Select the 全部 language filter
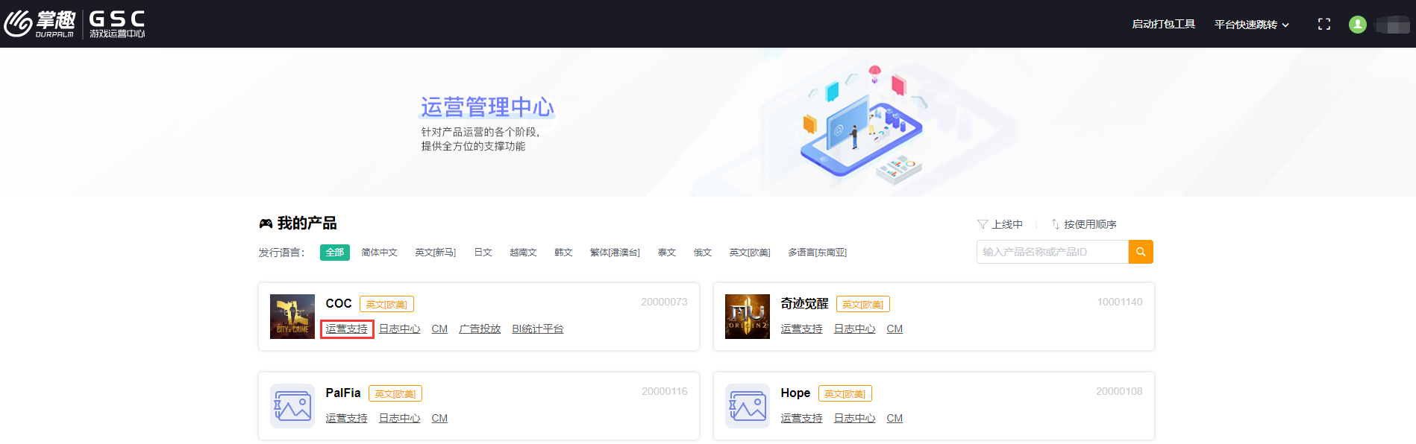This screenshot has width=1416, height=444. [x=334, y=253]
